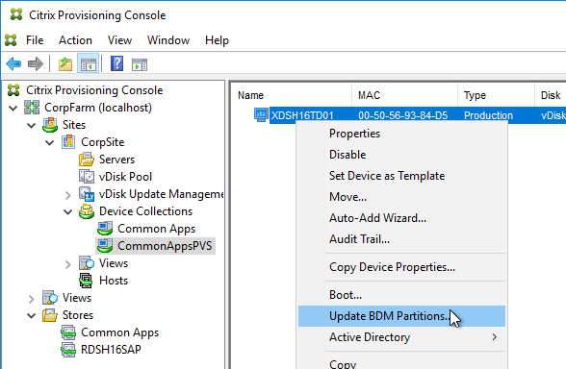Screen dimensions: 566x369
Task: Open the Active Directory submenu arrow
Action: click(494, 337)
